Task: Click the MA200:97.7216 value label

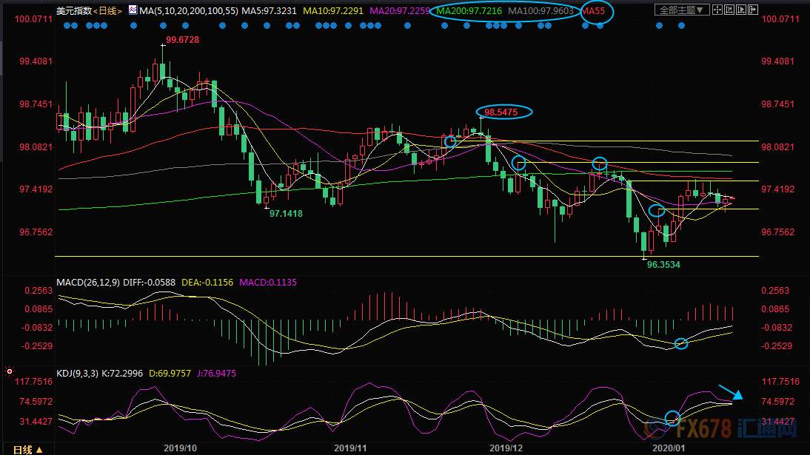Action: coord(469,10)
